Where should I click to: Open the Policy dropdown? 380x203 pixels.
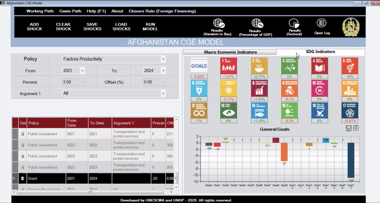163,59
